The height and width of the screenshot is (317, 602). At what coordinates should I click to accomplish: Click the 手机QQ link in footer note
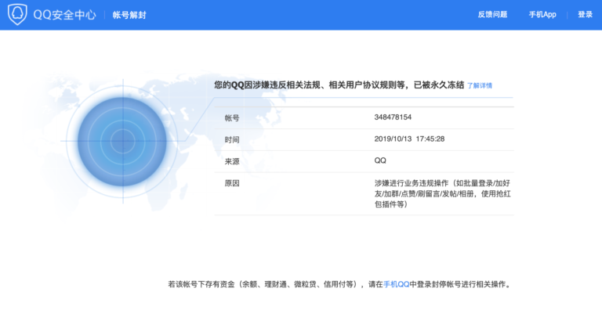[396, 284]
